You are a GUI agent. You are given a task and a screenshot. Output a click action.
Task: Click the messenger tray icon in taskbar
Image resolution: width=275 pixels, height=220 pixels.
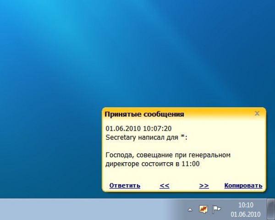tap(203, 209)
